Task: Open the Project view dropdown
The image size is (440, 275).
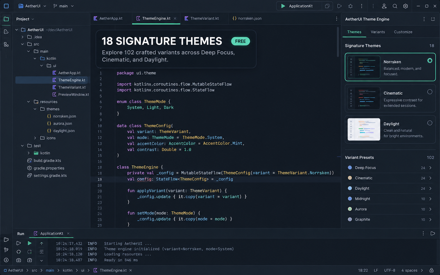Action: point(25,19)
